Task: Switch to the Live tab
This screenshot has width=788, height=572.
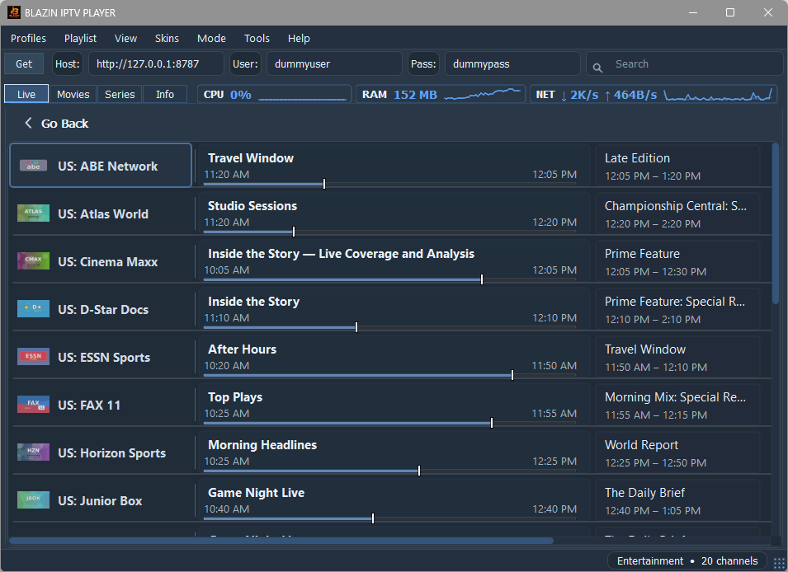Action: pos(26,94)
